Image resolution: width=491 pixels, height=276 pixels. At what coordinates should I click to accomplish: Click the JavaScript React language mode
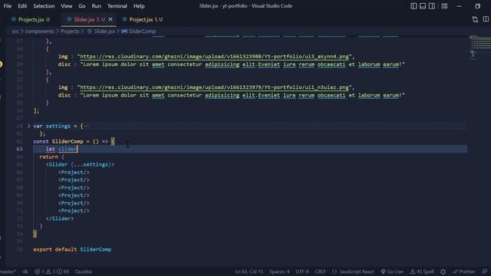pos(353,271)
